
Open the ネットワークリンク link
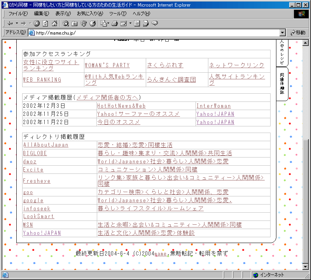237,65
